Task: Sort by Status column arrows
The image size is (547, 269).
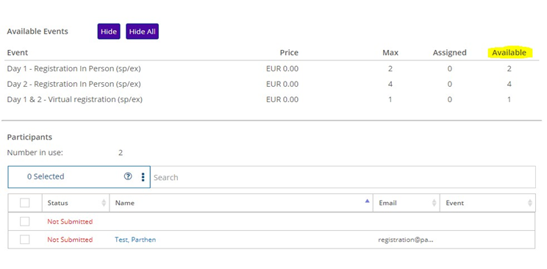Action: 104,203
